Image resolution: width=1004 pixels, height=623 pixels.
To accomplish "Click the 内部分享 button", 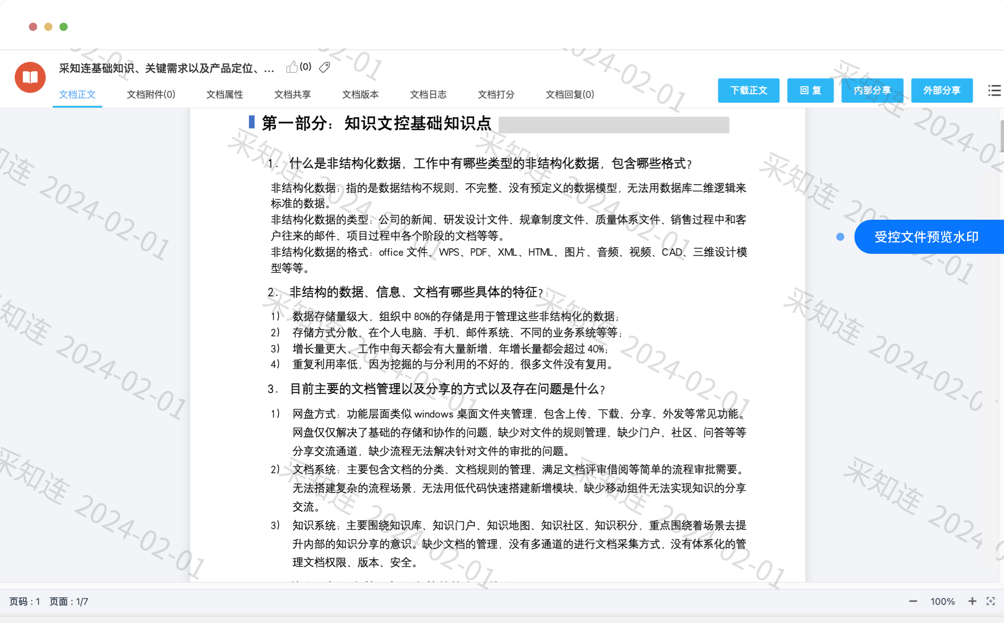I will [x=872, y=90].
